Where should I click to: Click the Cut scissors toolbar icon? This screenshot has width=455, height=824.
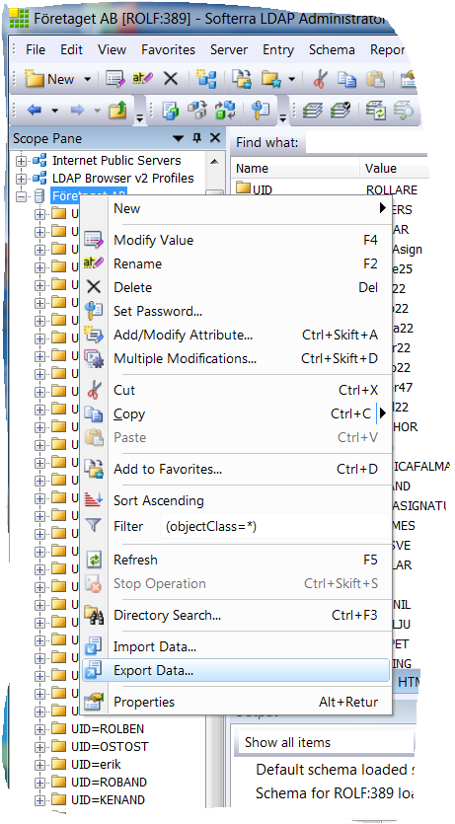pyautogui.click(x=320, y=79)
